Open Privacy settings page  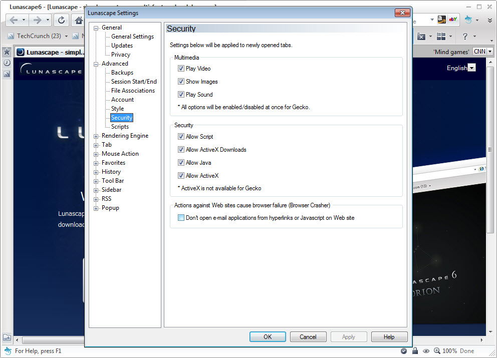(120, 55)
